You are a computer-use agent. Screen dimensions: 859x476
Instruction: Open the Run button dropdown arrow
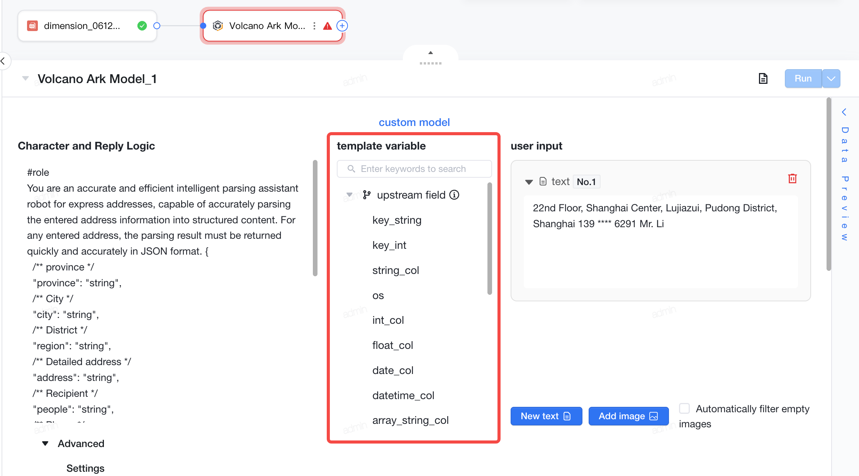tap(831, 78)
